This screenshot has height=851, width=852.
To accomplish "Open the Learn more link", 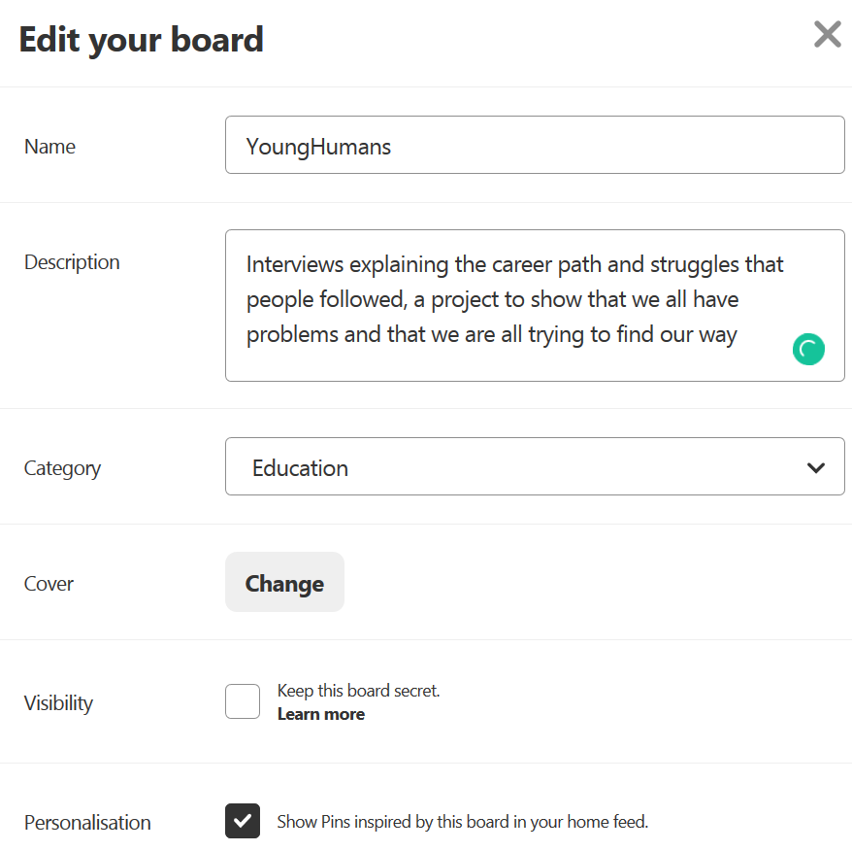I will (x=321, y=714).
